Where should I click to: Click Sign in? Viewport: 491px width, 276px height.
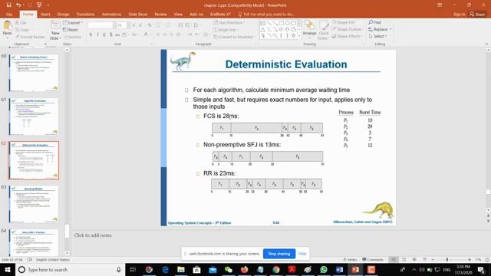[x=459, y=15]
